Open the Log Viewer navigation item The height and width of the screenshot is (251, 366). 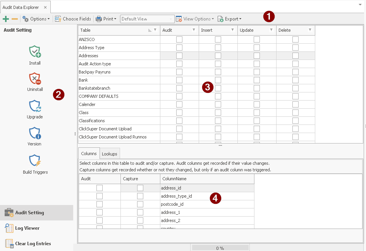[37, 228]
